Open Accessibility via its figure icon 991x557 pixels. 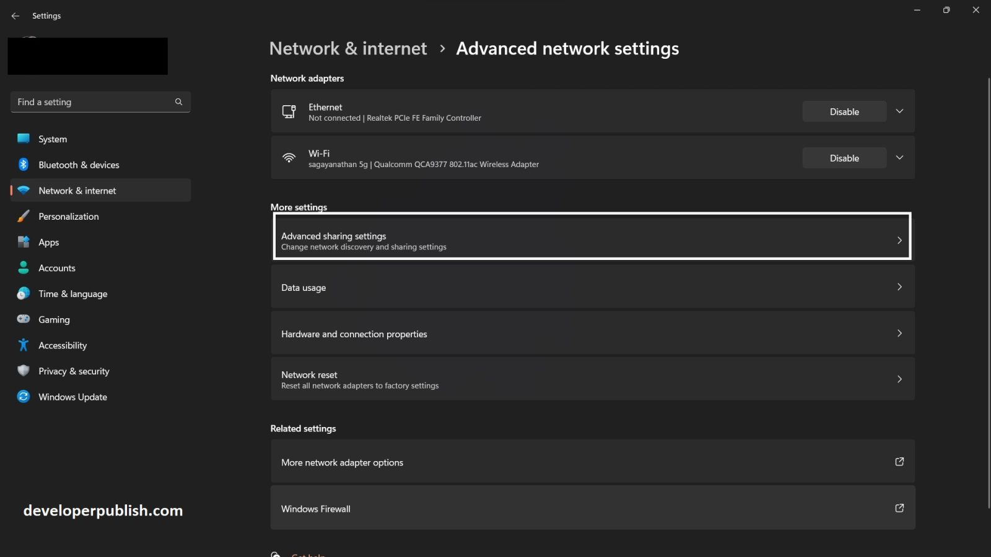pyautogui.click(x=23, y=345)
